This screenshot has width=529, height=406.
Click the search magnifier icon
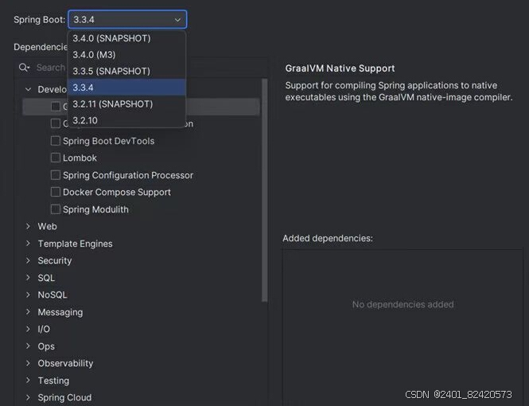(24, 68)
